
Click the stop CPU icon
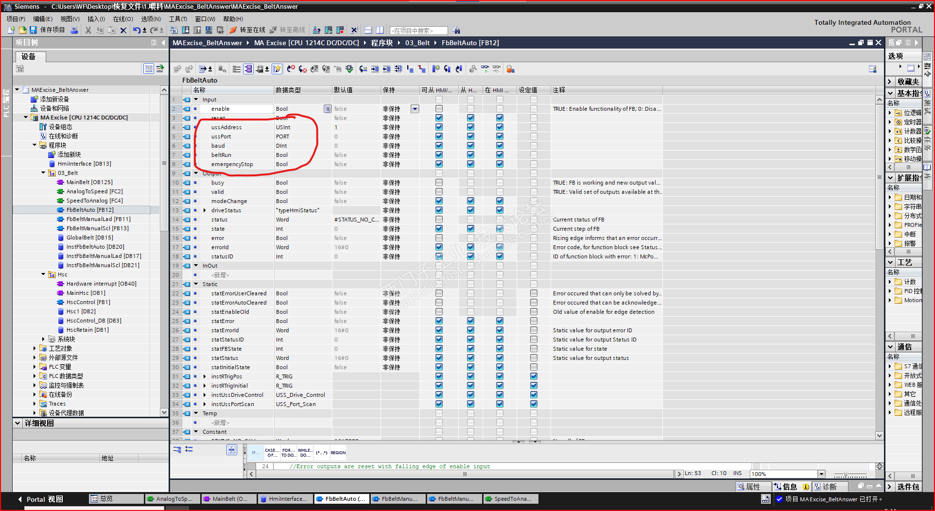point(340,30)
